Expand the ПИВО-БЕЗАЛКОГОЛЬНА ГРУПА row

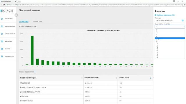[x=21, y=88]
